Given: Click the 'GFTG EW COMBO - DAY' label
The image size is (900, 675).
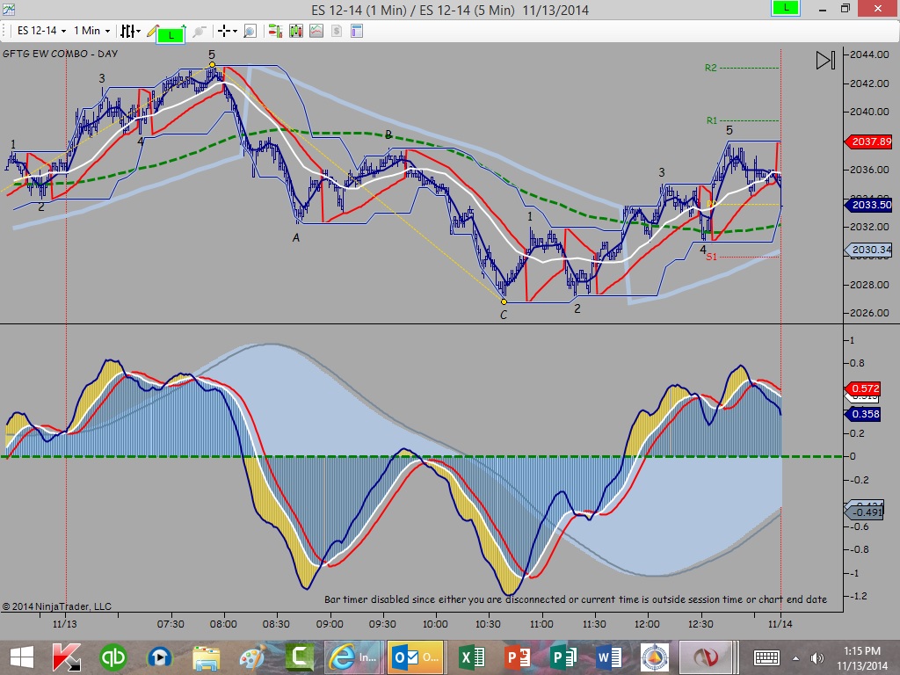Looking at the screenshot, I should pyautogui.click(x=61, y=54).
